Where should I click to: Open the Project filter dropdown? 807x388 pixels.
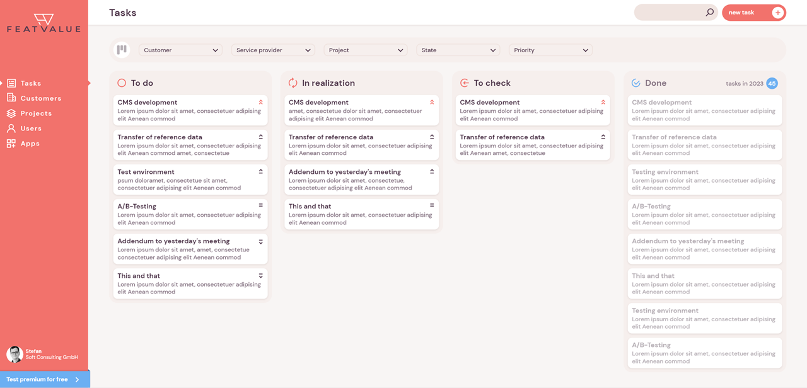(x=366, y=50)
